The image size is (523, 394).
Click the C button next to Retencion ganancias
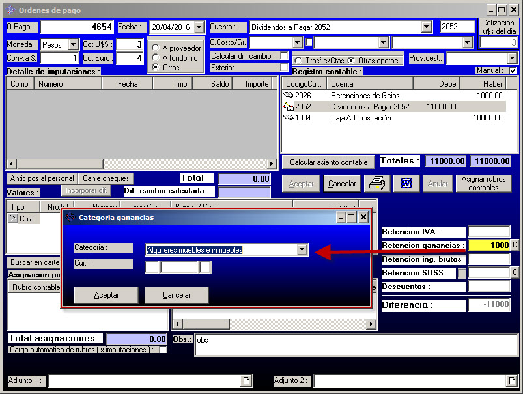515,246
